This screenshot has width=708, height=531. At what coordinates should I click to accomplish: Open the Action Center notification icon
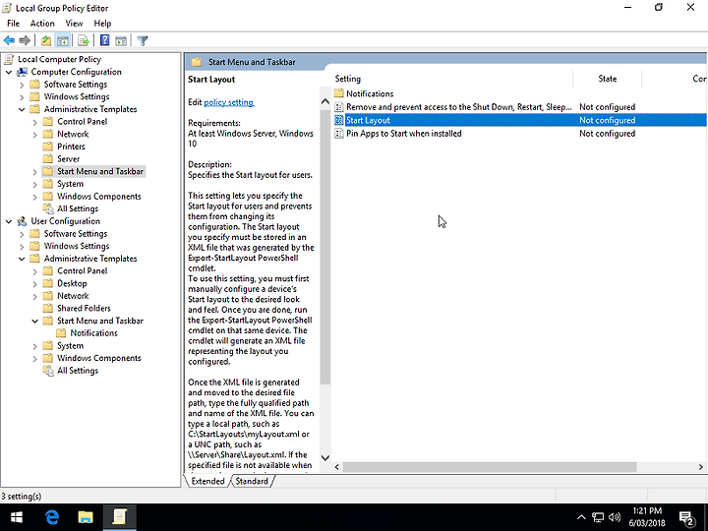[686, 517]
